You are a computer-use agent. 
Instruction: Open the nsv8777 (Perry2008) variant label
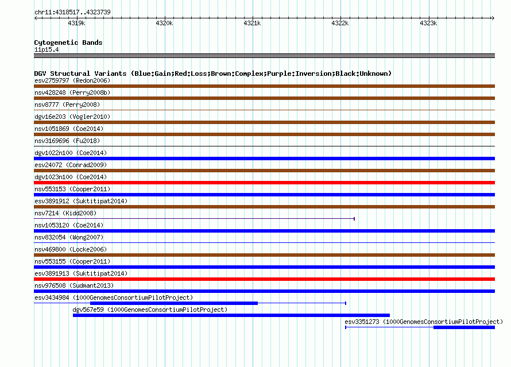[67, 105]
